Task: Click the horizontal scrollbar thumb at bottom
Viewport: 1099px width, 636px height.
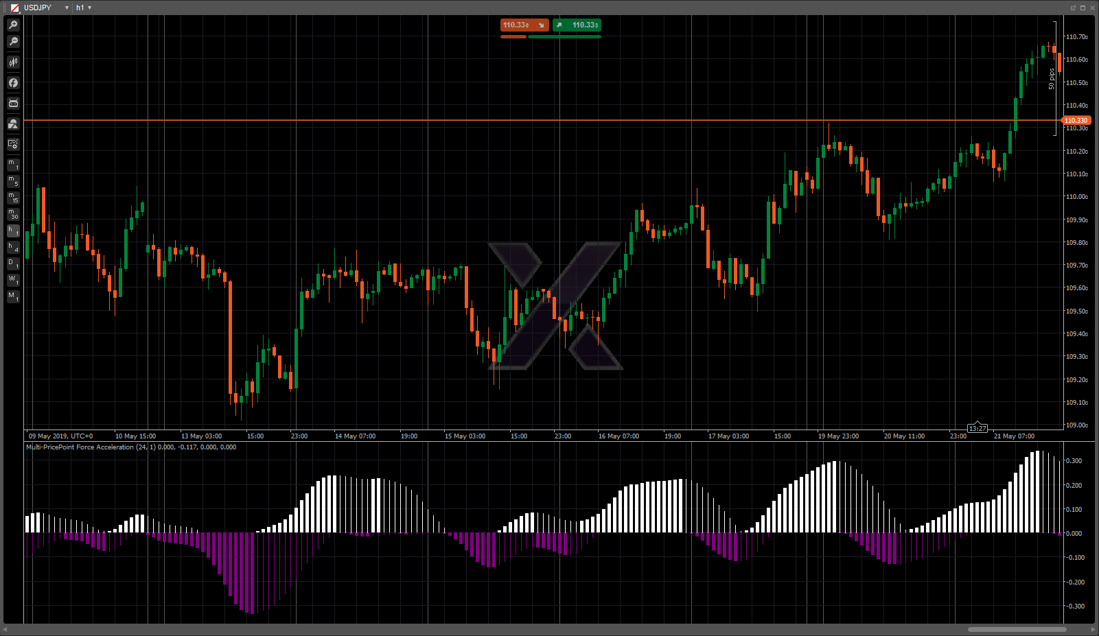Action: pos(1017,629)
